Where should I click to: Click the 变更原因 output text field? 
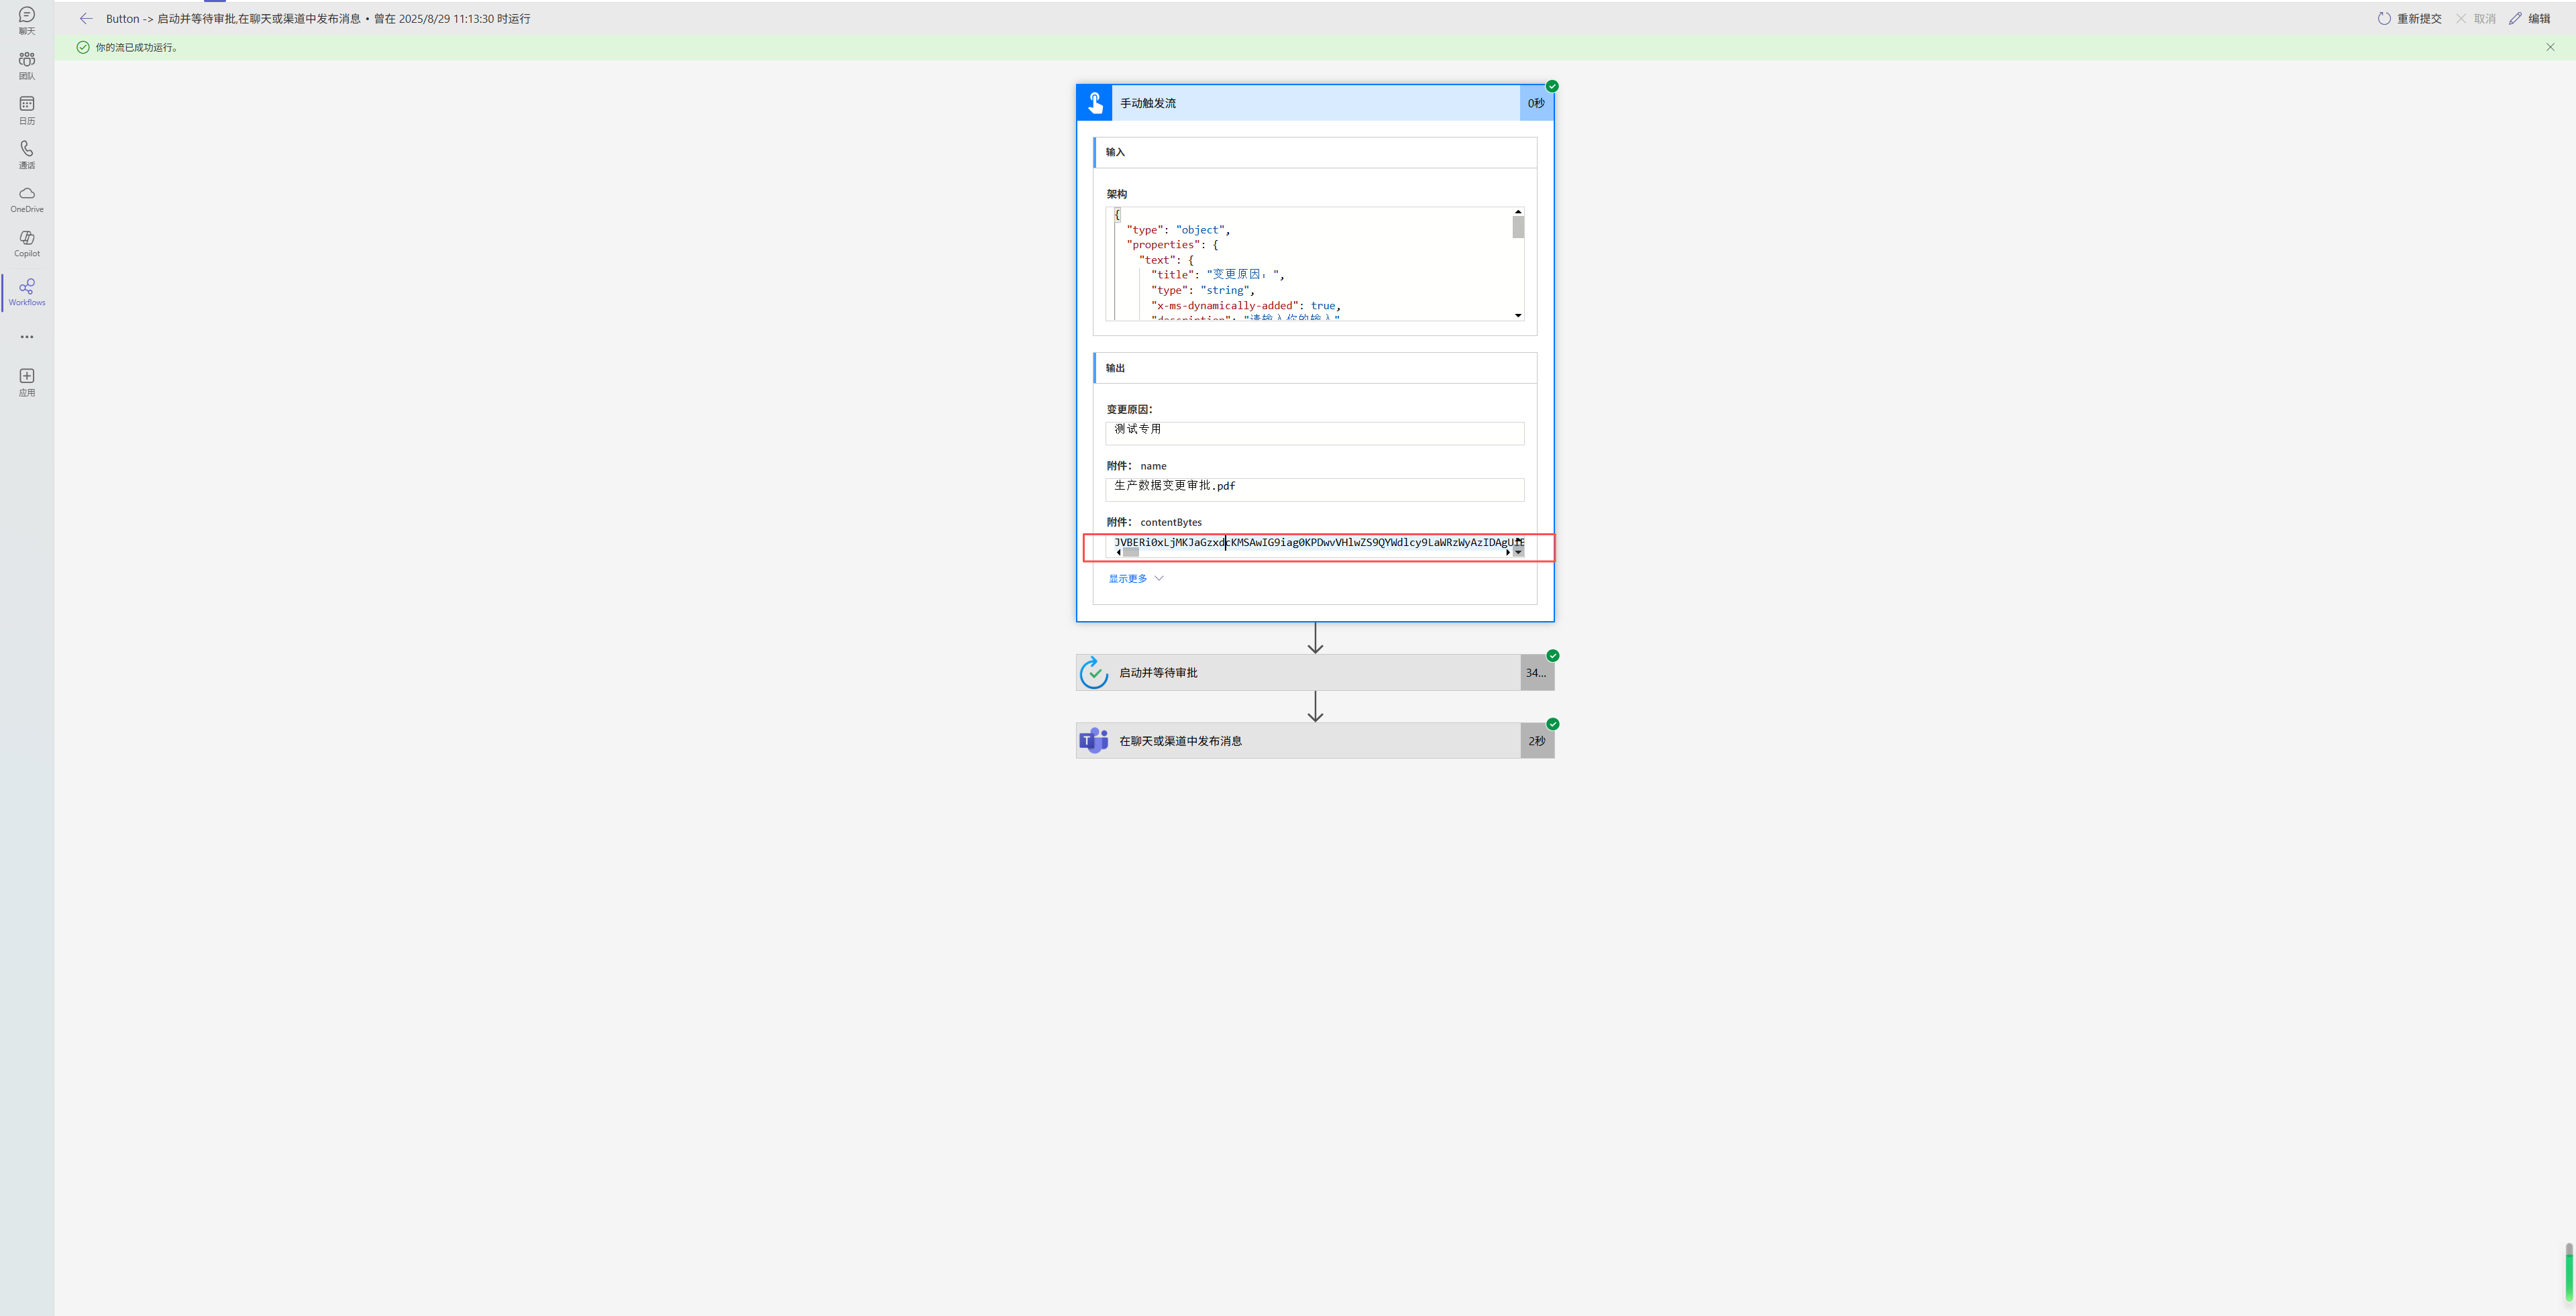tap(1314, 432)
